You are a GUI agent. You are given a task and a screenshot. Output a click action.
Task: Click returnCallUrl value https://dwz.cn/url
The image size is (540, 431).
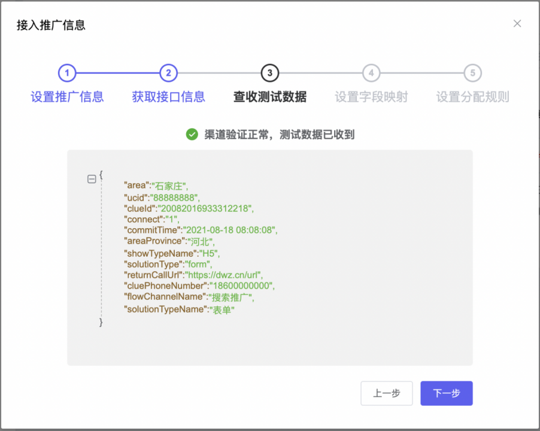click(x=224, y=275)
